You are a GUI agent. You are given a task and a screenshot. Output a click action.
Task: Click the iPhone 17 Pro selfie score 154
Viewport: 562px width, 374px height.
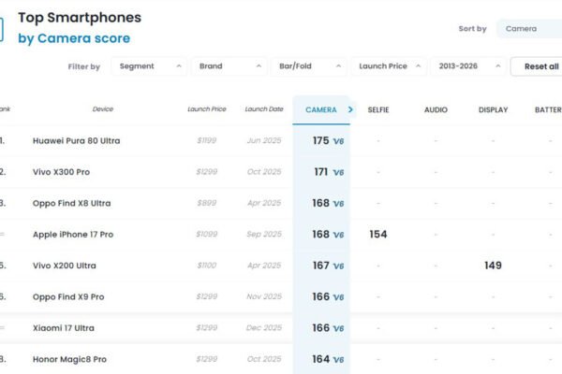[x=378, y=235]
